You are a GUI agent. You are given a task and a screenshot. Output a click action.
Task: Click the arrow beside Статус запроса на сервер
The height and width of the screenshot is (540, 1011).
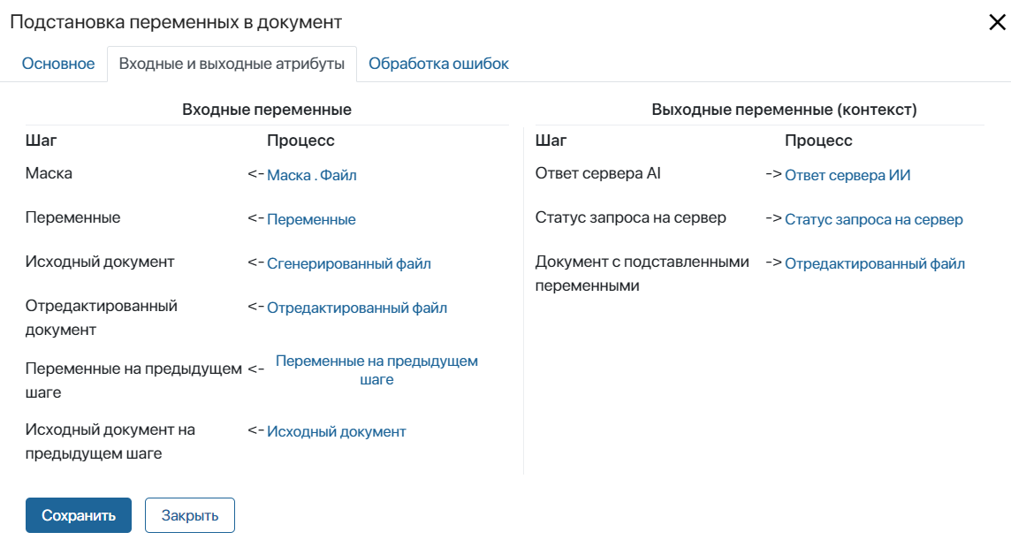(x=773, y=218)
